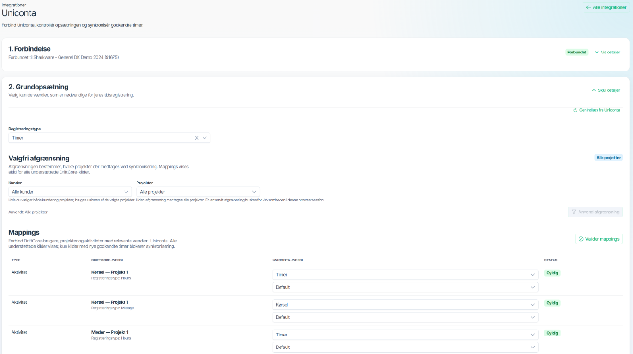This screenshot has width=633, height=354.
Task: Open Timer dropdown for Møder — Projekt 1
Action: (405, 335)
